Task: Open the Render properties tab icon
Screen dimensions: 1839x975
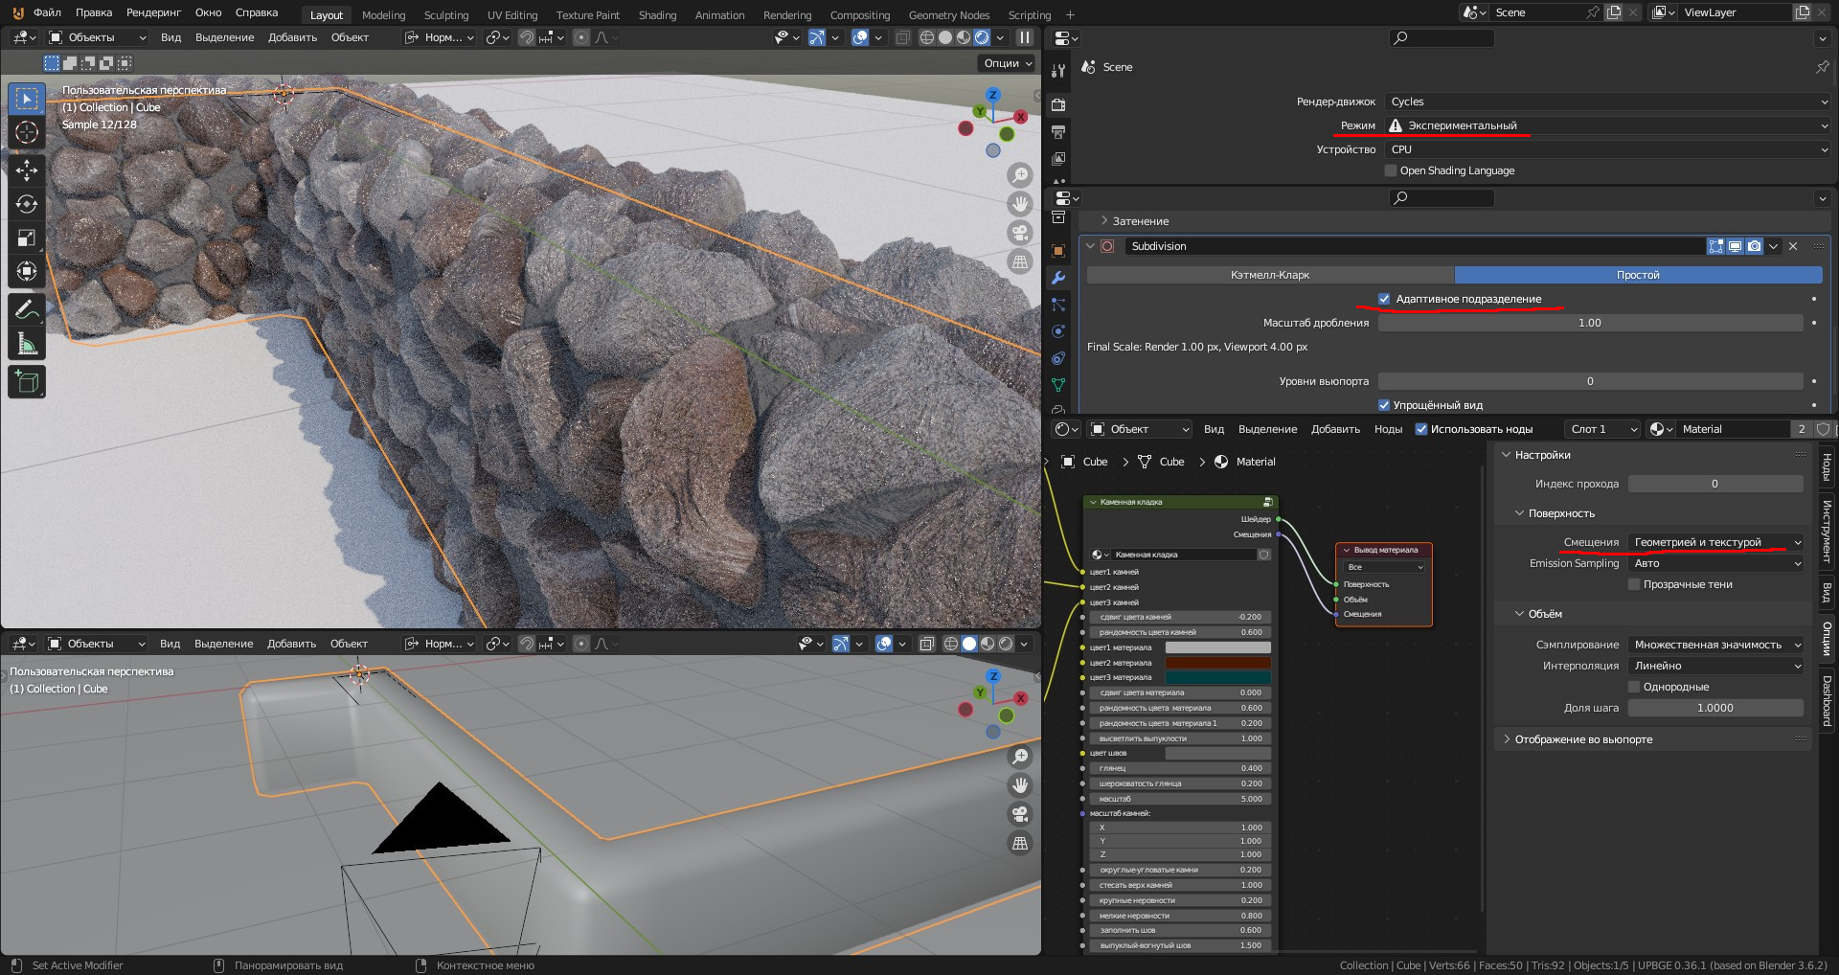Action: (x=1058, y=104)
